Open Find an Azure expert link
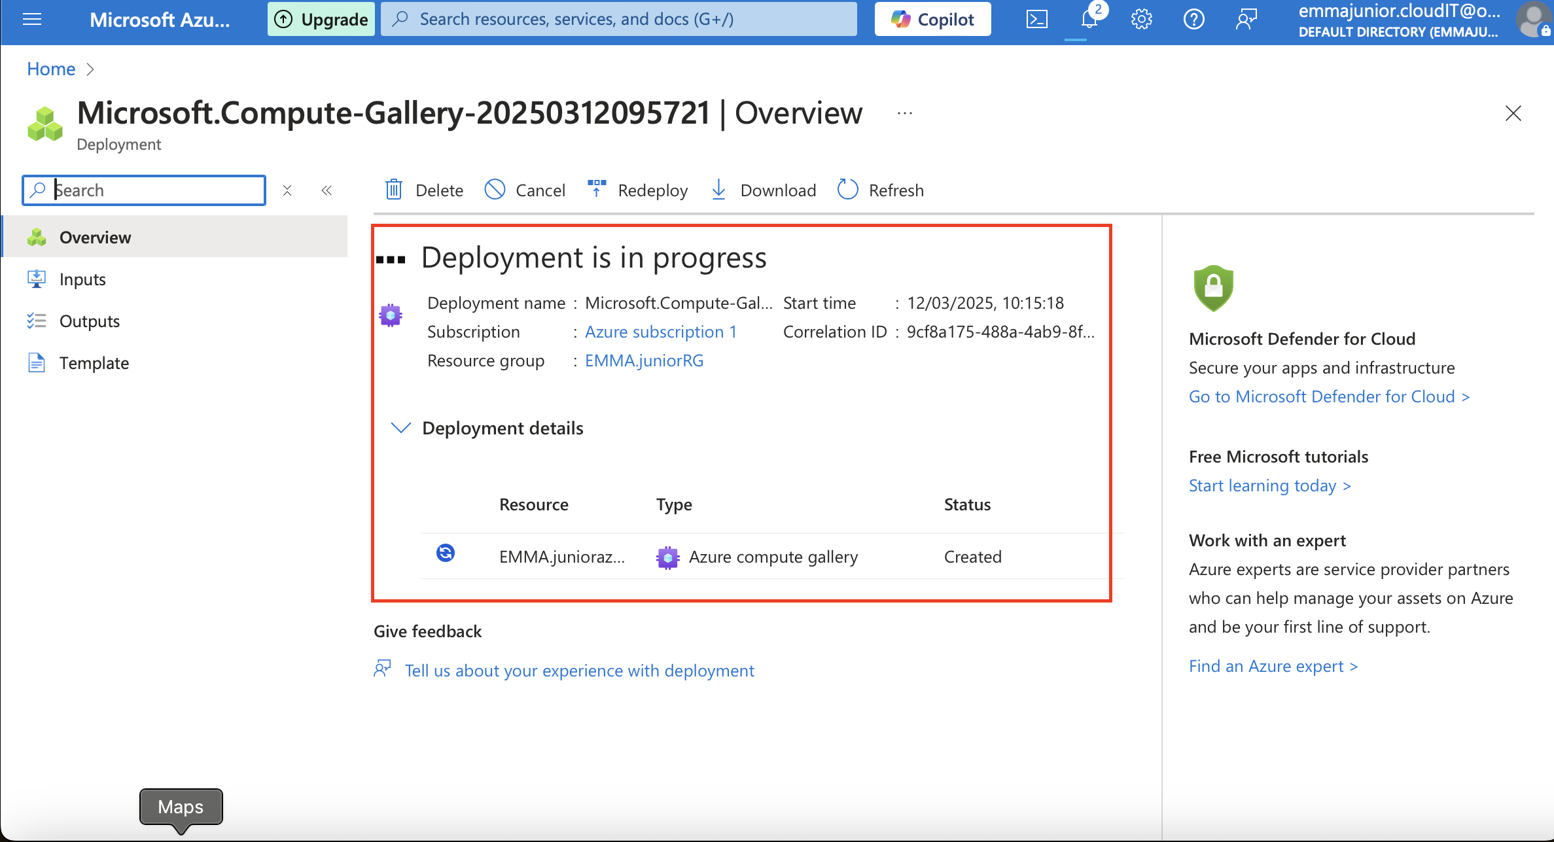Image resolution: width=1554 pixels, height=842 pixels. pyautogui.click(x=1273, y=666)
